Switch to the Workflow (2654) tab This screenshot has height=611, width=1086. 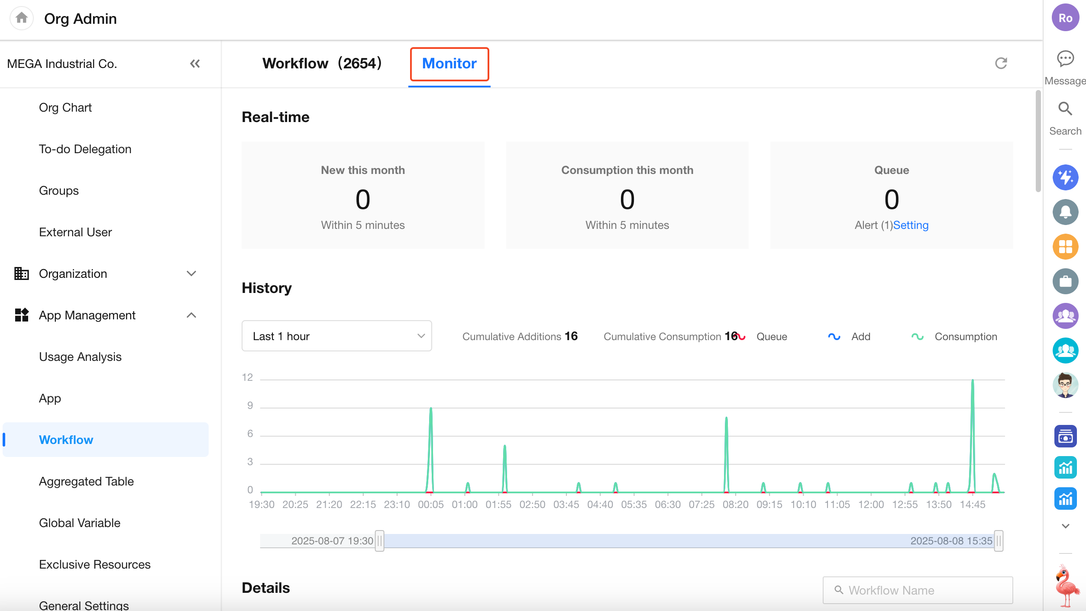coord(322,64)
